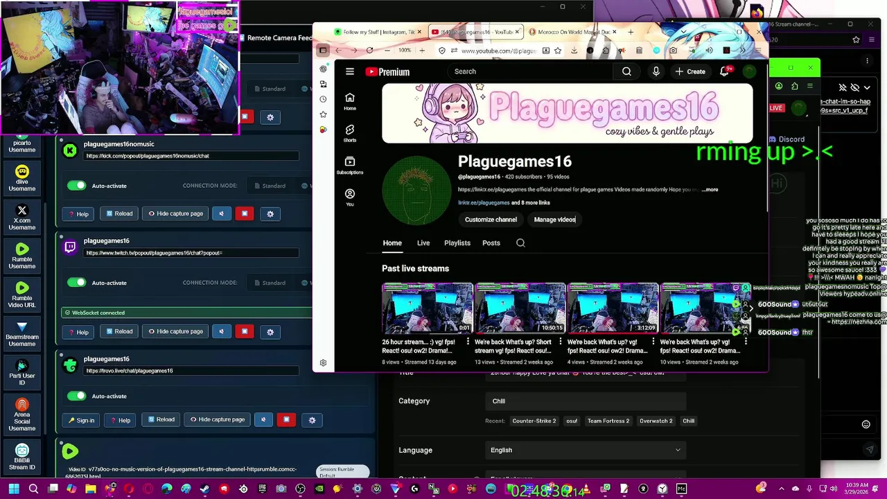
Task: Click the YouTube search magnifier button
Action: (626, 71)
